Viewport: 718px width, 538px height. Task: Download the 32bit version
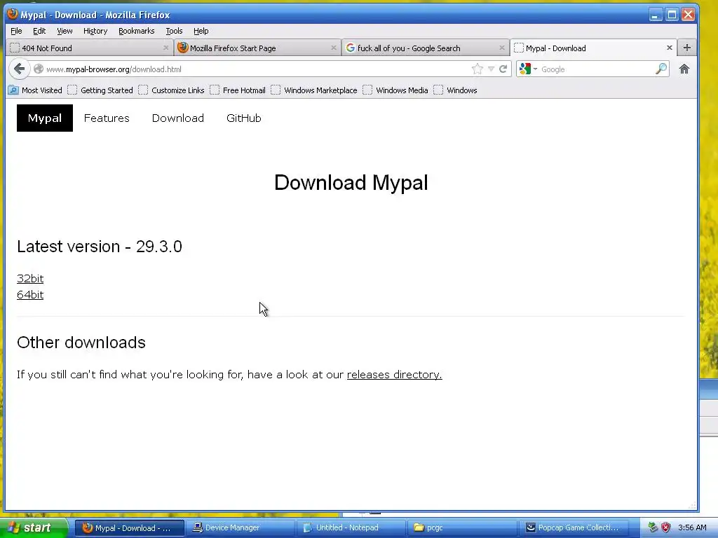click(x=30, y=278)
